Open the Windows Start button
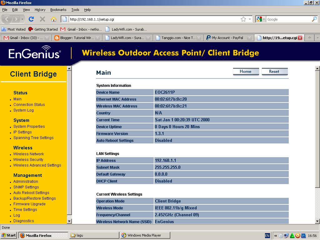Viewport: 320px width, 240px height. click(x=8, y=235)
